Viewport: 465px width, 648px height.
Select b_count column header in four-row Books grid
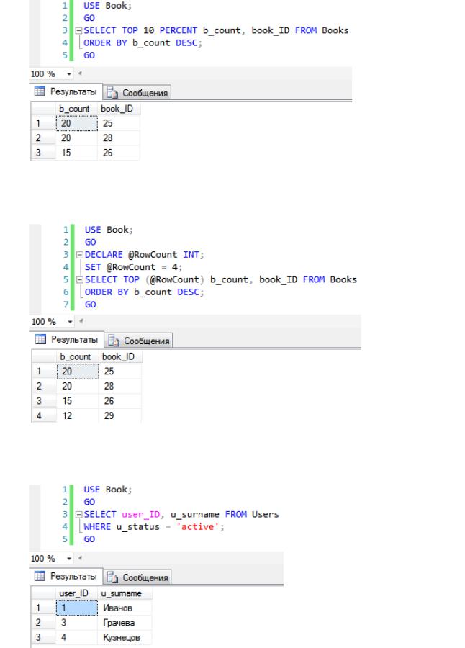tap(78, 356)
